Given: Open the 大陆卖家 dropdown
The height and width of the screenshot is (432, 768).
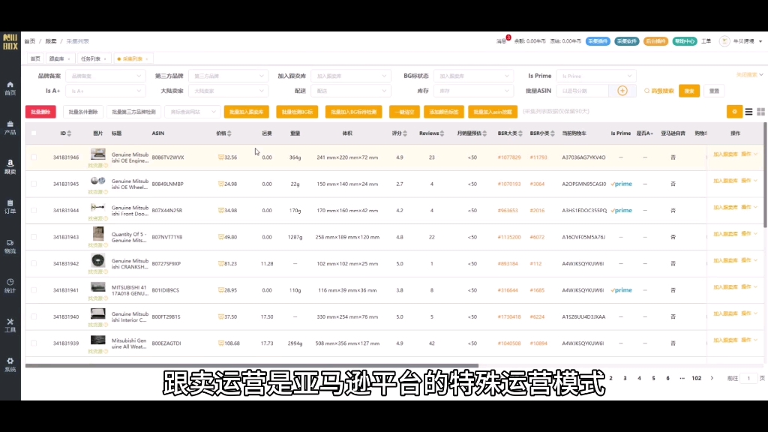Looking at the screenshot, I should tap(228, 91).
